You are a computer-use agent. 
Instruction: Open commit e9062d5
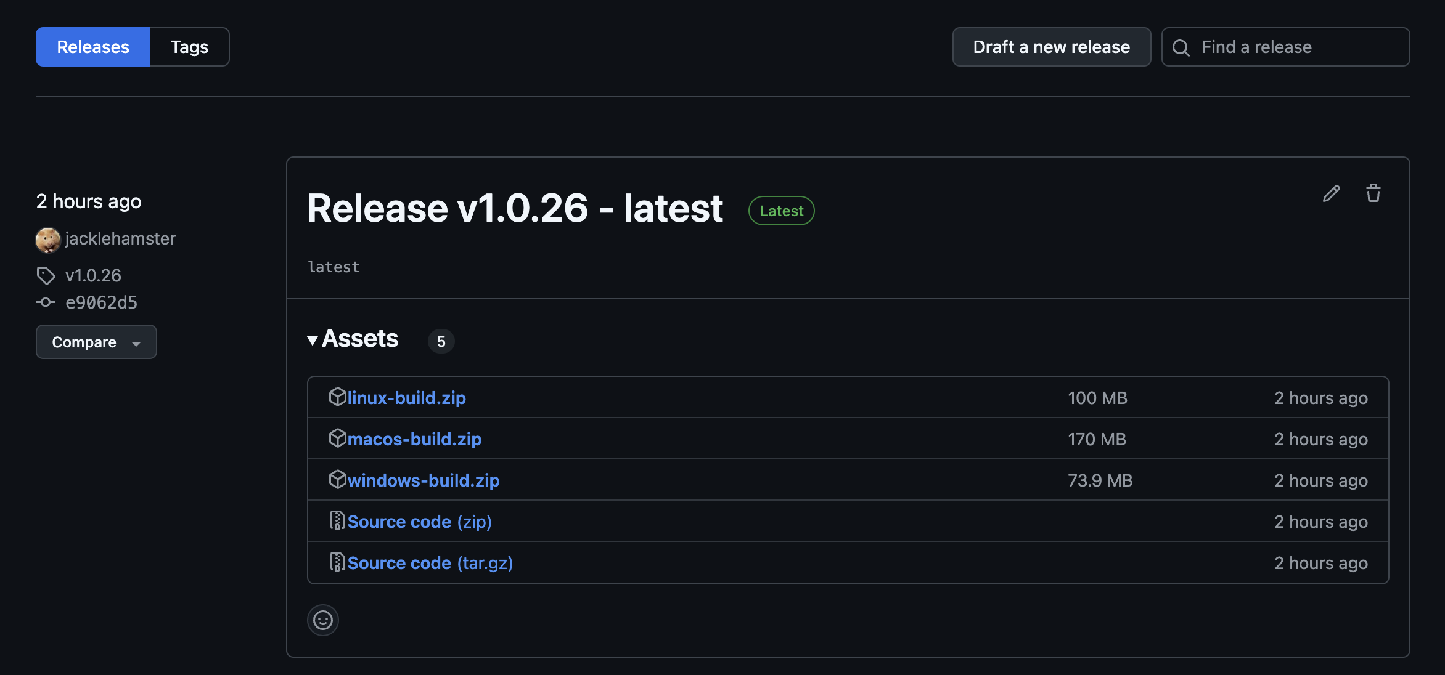point(102,302)
